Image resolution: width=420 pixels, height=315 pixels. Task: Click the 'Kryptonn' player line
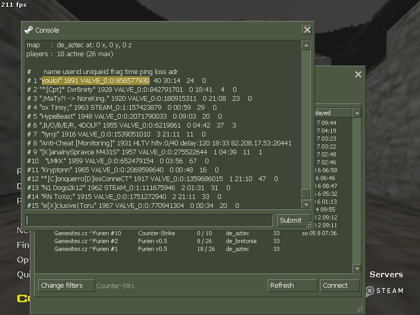(x=123, y=170)
